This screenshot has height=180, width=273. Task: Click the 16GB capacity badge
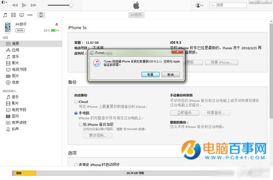click(x=20, y=30)
